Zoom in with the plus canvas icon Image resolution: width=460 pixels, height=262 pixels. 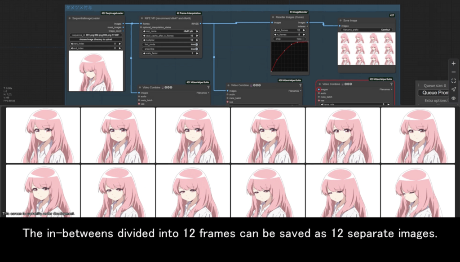pos(454,63)
